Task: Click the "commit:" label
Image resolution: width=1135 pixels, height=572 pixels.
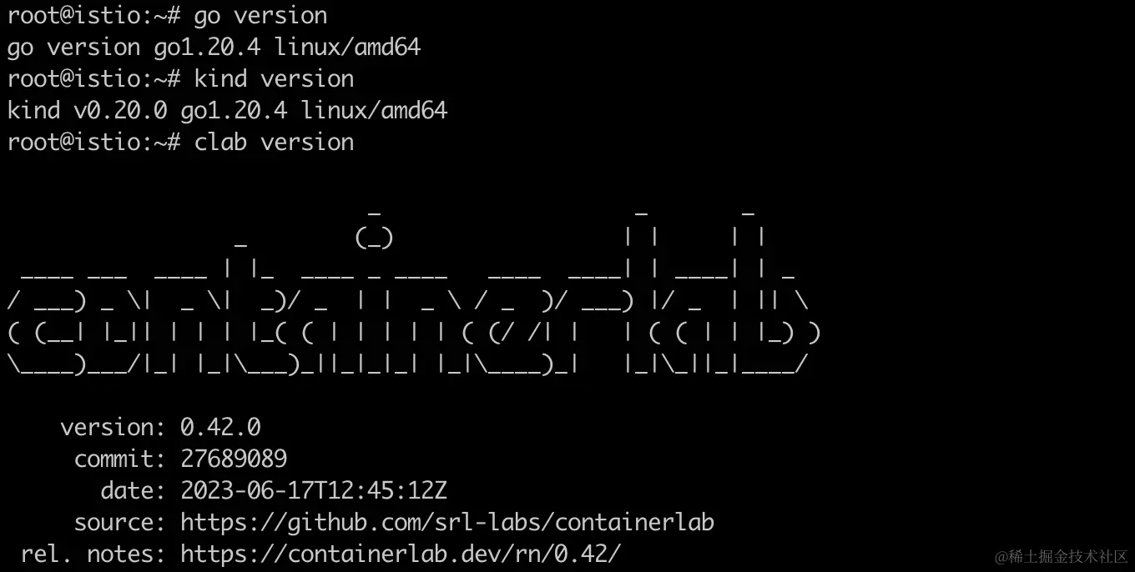Action: (120, 459)
